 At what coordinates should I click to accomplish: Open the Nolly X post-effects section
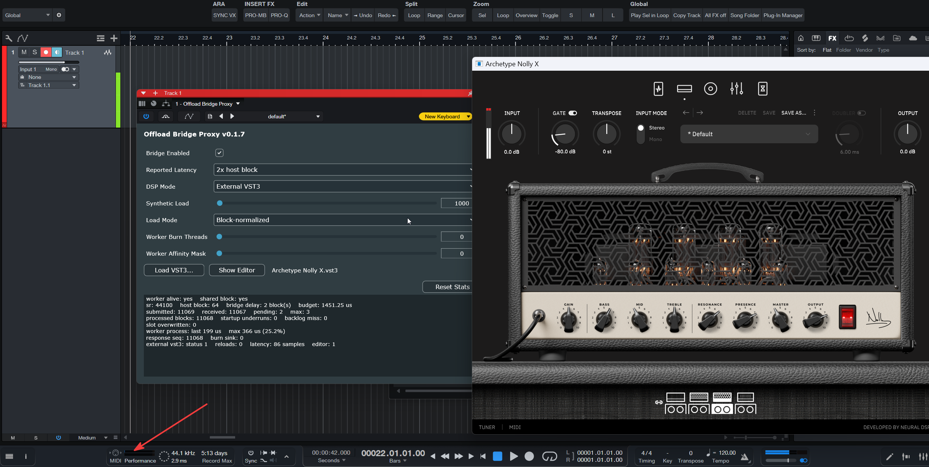pyautogui.click(x=763, y=89)
